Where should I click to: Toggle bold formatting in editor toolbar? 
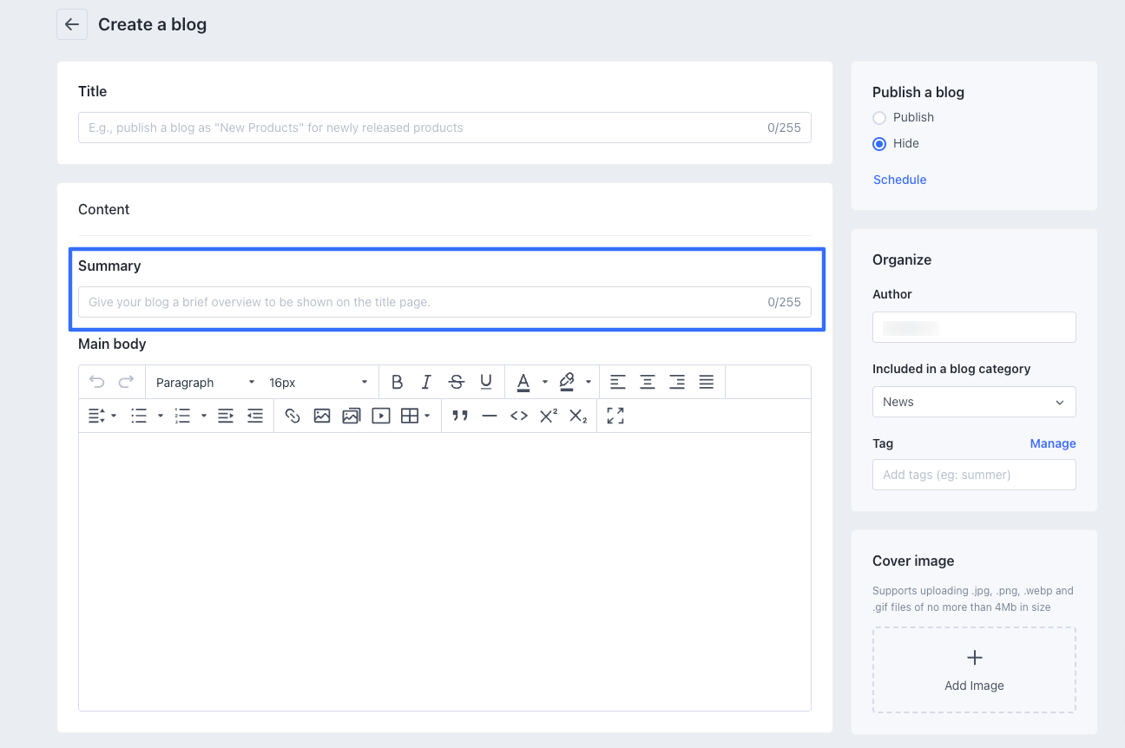pyautogui.click(x=397, y=382)
